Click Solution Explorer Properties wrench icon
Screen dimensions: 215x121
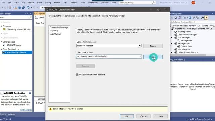pyautogui.click(x=202, y=18)
